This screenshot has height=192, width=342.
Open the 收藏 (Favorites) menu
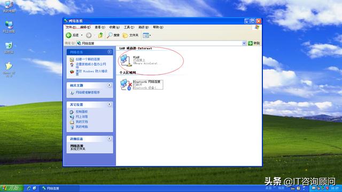pos(114,27)
